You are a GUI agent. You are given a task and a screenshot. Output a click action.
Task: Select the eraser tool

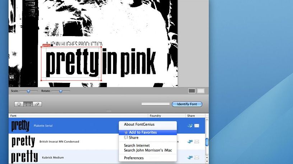pyautogui.click(x=37, y=104)
